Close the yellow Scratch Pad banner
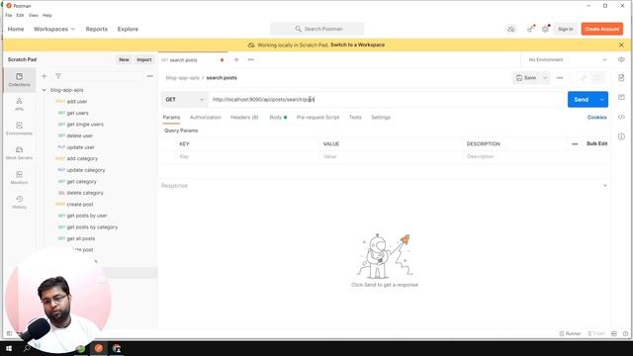Image resolution: width=633 pixels, height=356 pixels. pos(621,45)
